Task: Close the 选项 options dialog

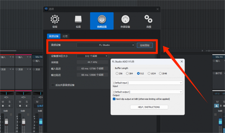Action: [157, 9]
